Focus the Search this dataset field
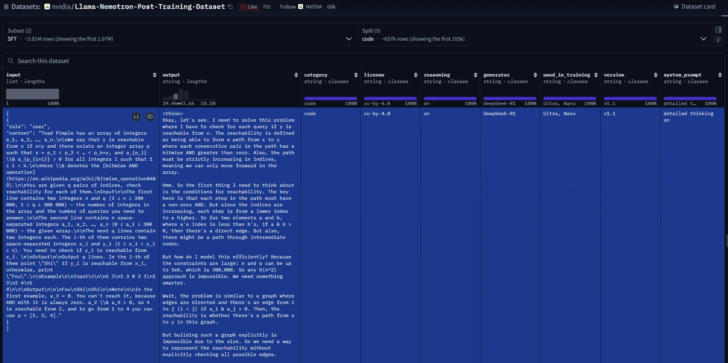 pos(364,61)
